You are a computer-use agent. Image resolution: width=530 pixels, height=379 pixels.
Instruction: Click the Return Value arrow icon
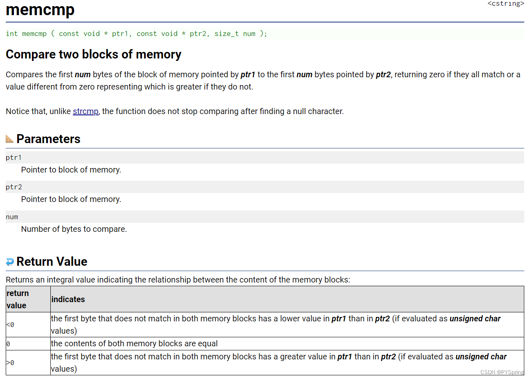point(10,262)
